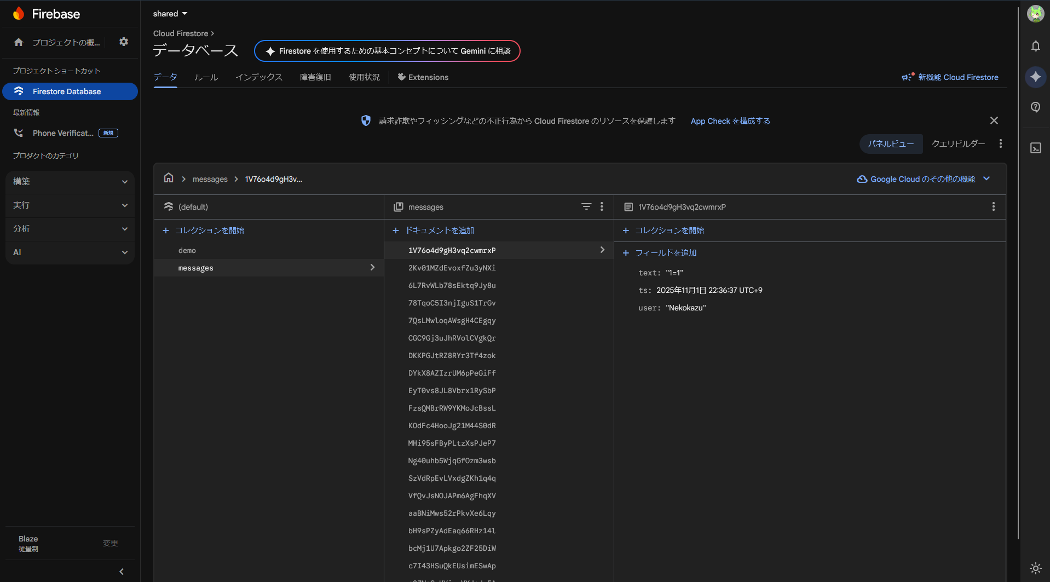Click Cloud Firestore breadcrumb link

click(x=181, y=33)
